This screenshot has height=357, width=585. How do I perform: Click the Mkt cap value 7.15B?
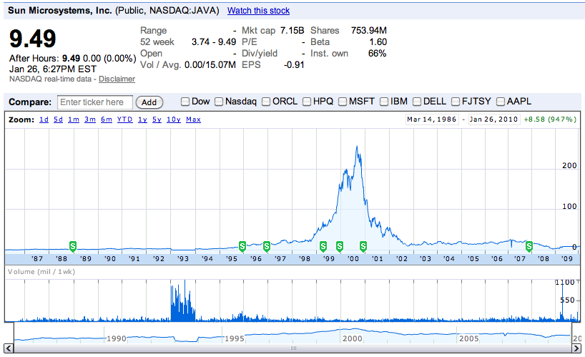pyautogui.click(x=292, y=31)
